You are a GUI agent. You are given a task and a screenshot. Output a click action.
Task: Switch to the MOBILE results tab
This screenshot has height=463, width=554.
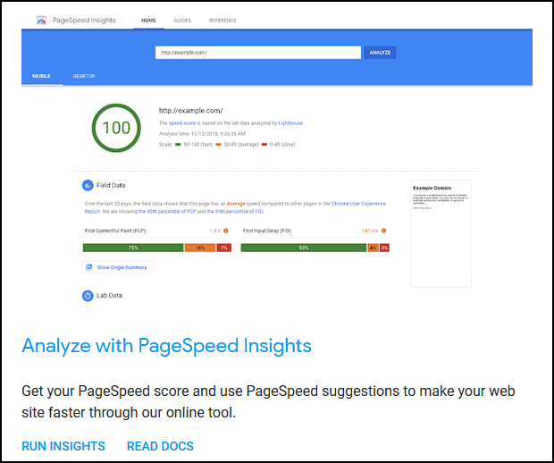click(41, 76)
